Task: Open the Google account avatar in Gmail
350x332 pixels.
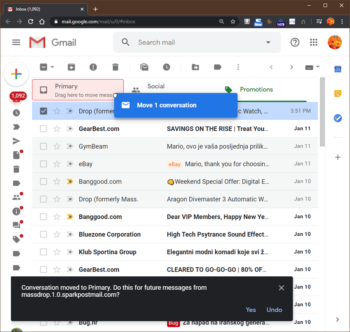Action: click(335, 42)
